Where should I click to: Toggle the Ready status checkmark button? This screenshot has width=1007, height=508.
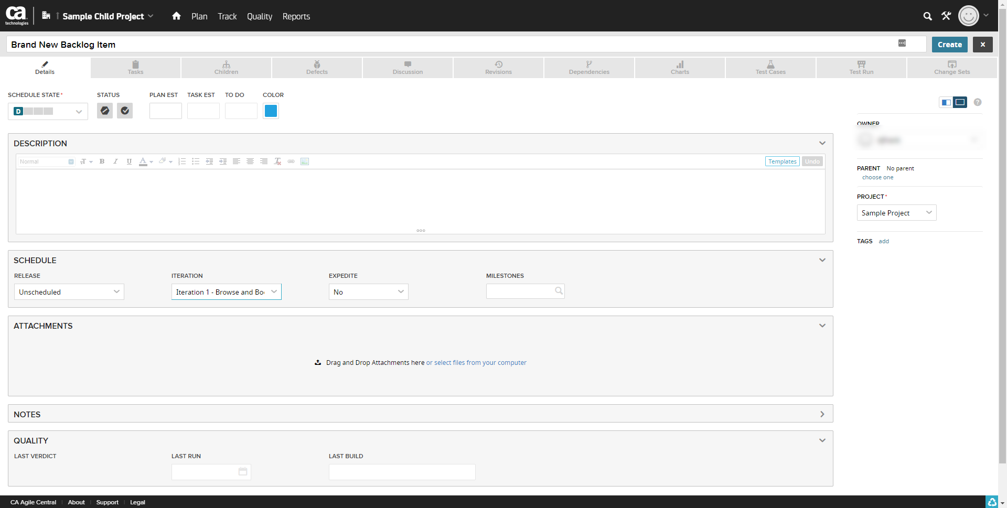125,111
